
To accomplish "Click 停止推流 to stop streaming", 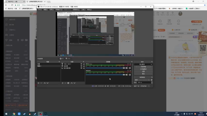I will 142,64.
